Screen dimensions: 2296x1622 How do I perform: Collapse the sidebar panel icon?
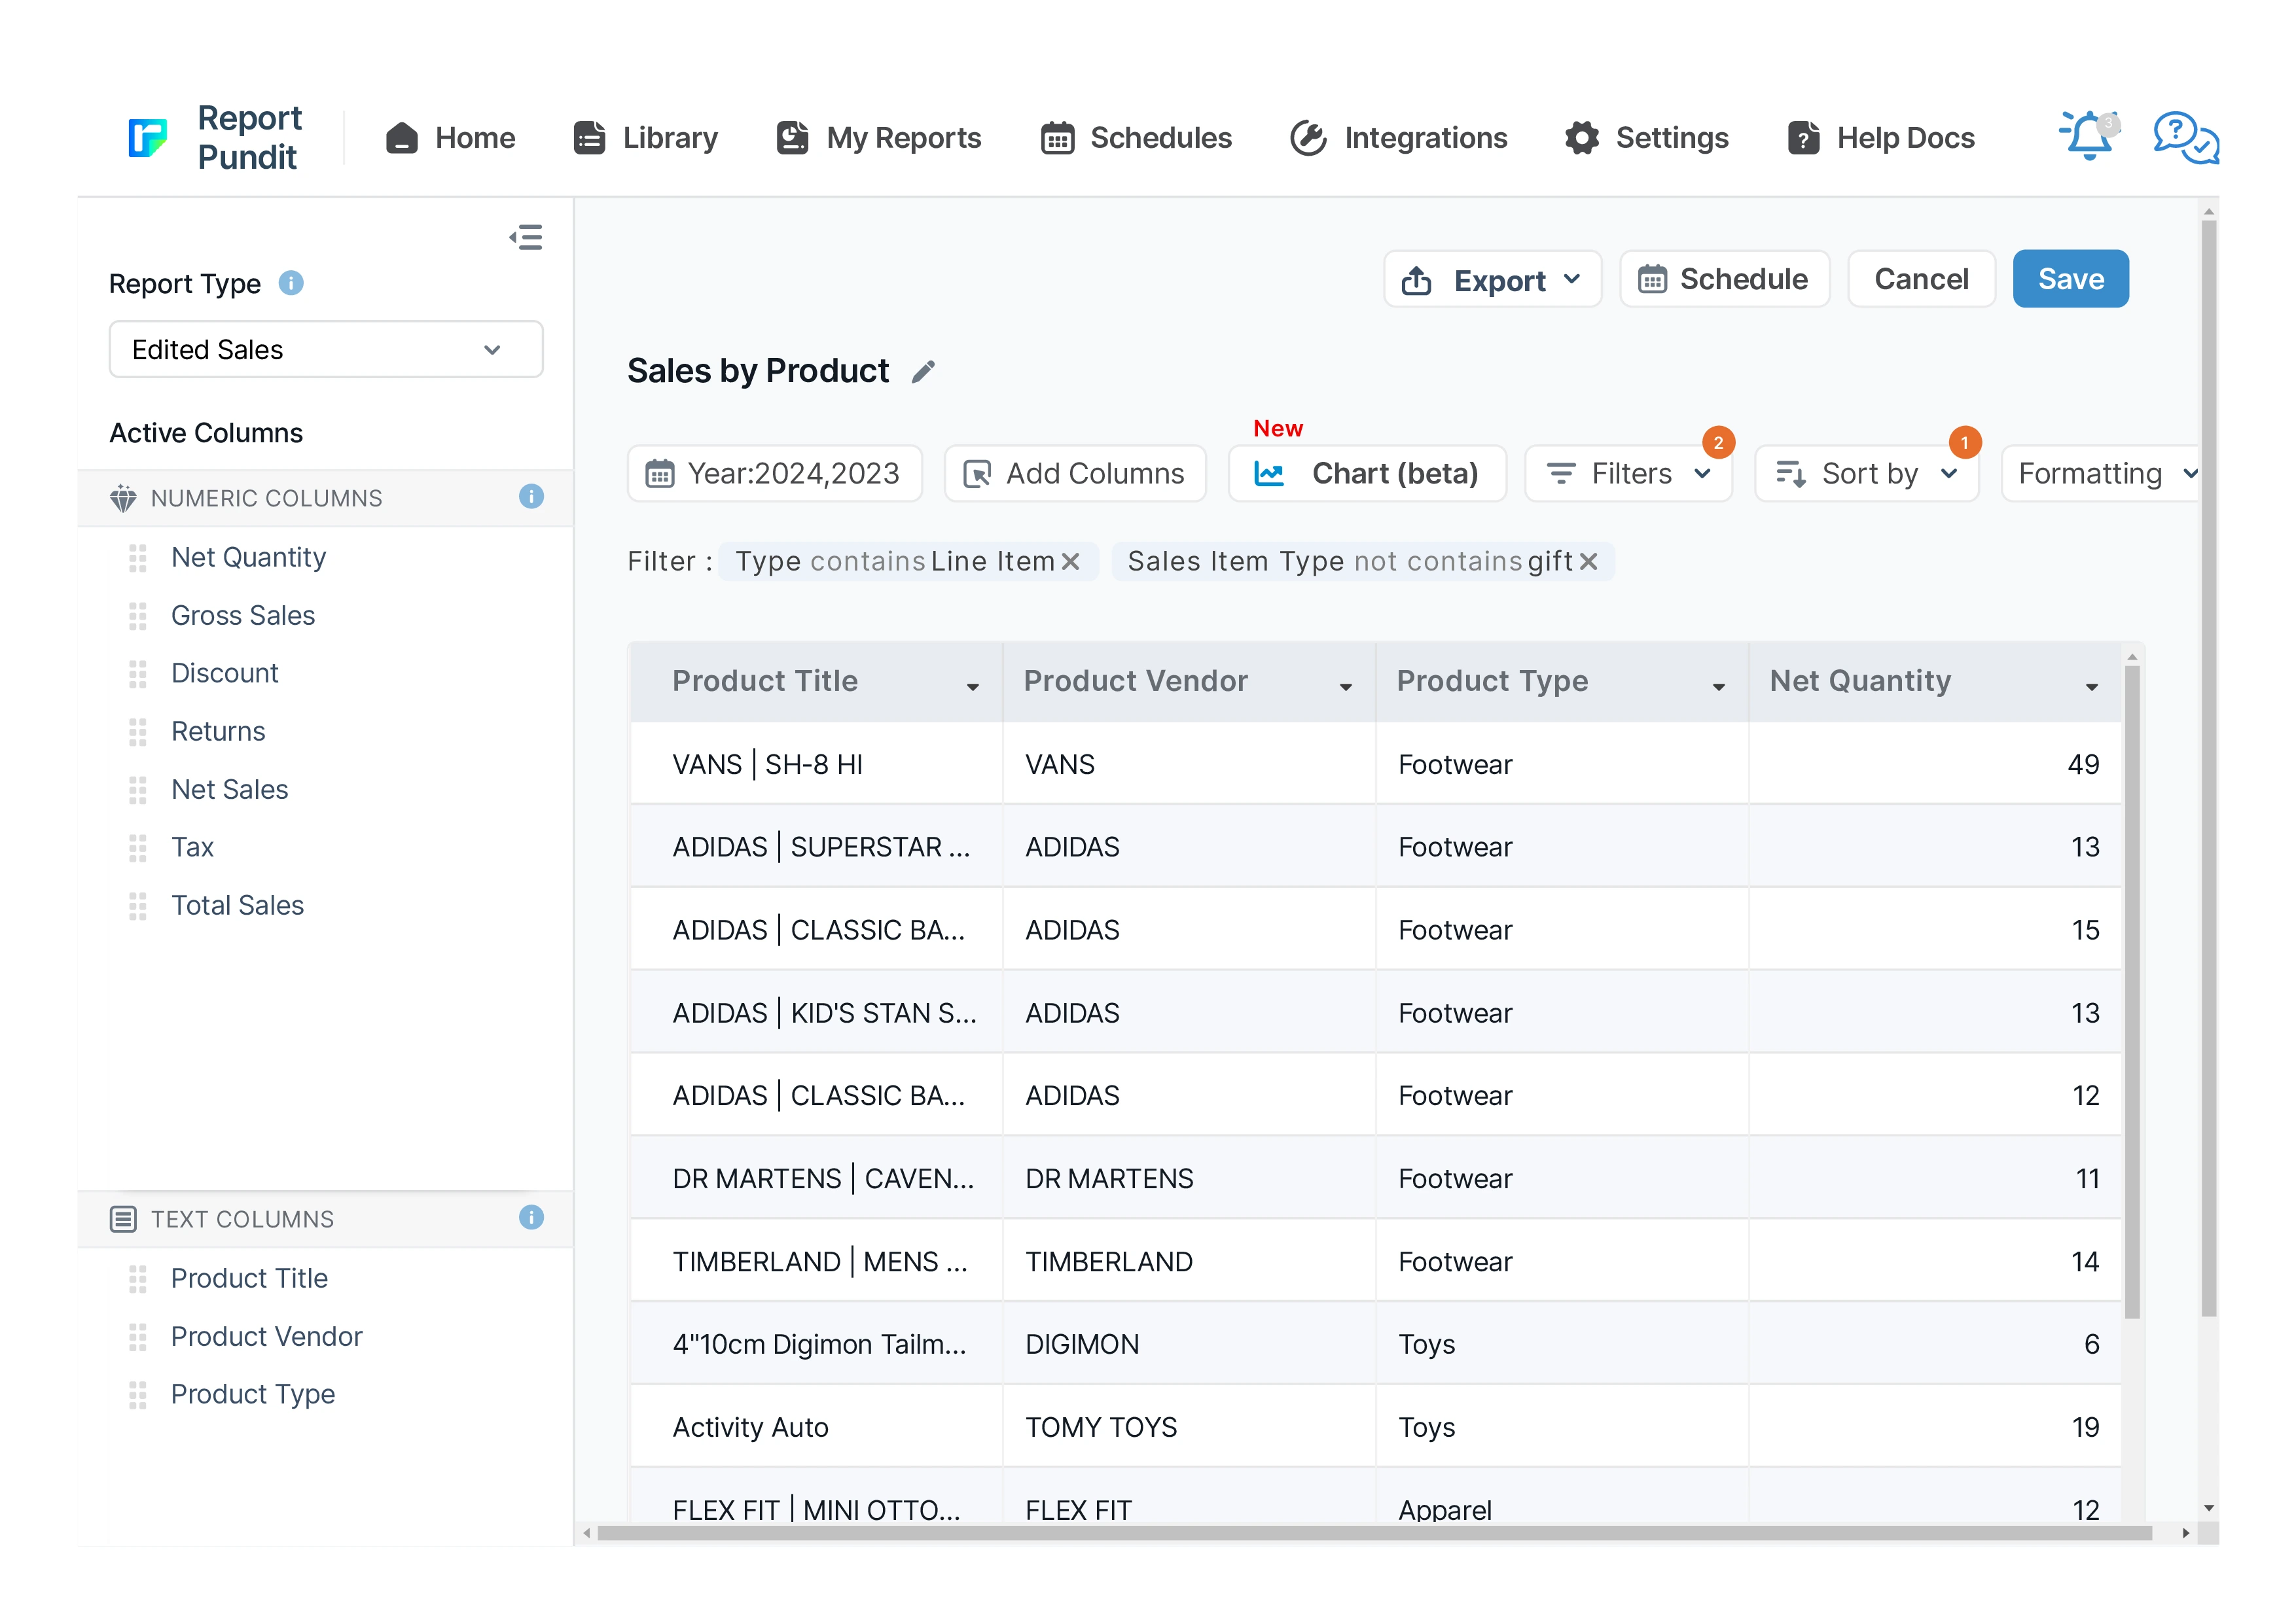point(526,237)
